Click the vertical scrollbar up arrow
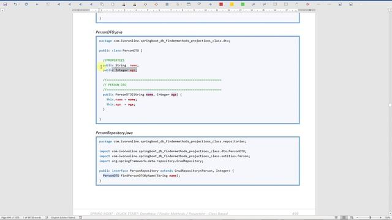Viewport: 392px width, 220px height. [x=390, y=10]
